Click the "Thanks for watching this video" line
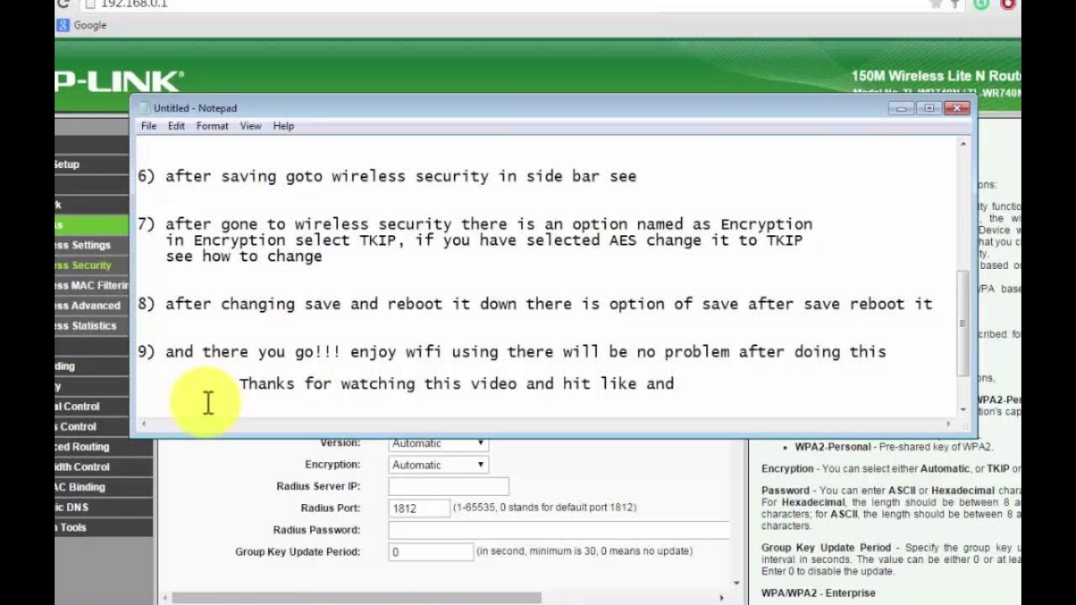1076x605 pixels. (x=456, y=384)
